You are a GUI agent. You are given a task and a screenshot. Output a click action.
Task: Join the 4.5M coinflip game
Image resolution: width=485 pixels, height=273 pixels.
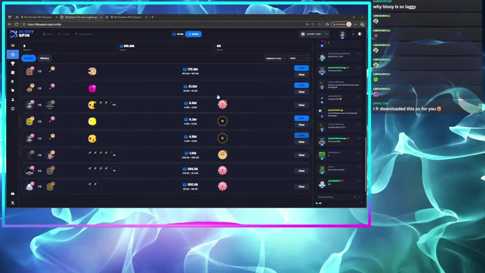coord(301,135)
